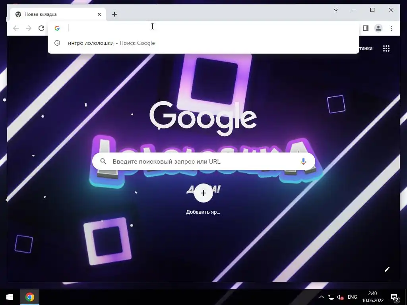Image resolution: width=407 pixels, height=305 pixels.
Task: Open Chrome three-dot menu
Action: click(391, 28)
